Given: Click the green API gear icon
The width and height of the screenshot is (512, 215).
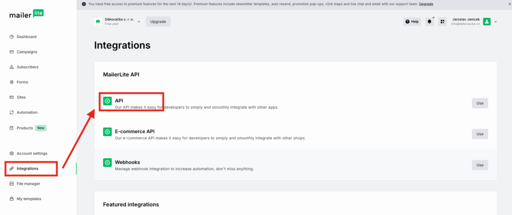Looking at the screenshot, I should pos(107,101).
